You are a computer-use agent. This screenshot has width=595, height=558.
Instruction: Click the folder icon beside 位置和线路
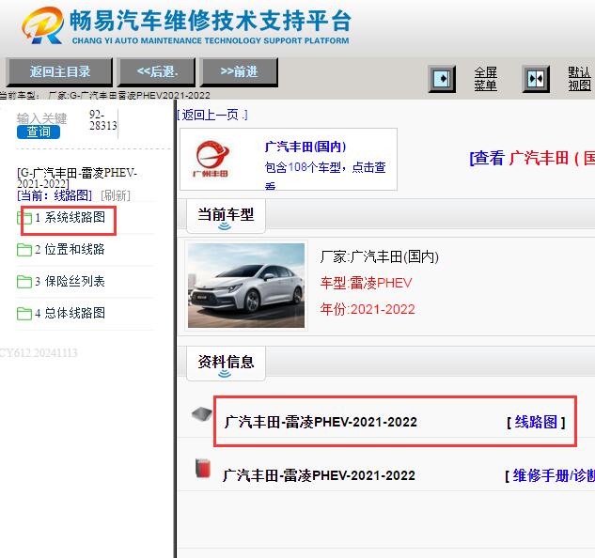pyautogui.click(x=24, y=250)
